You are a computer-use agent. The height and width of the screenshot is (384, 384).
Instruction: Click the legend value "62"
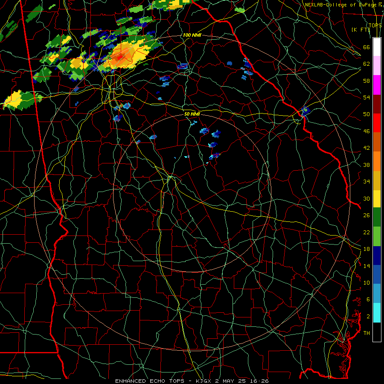click(x=367, y=64)
